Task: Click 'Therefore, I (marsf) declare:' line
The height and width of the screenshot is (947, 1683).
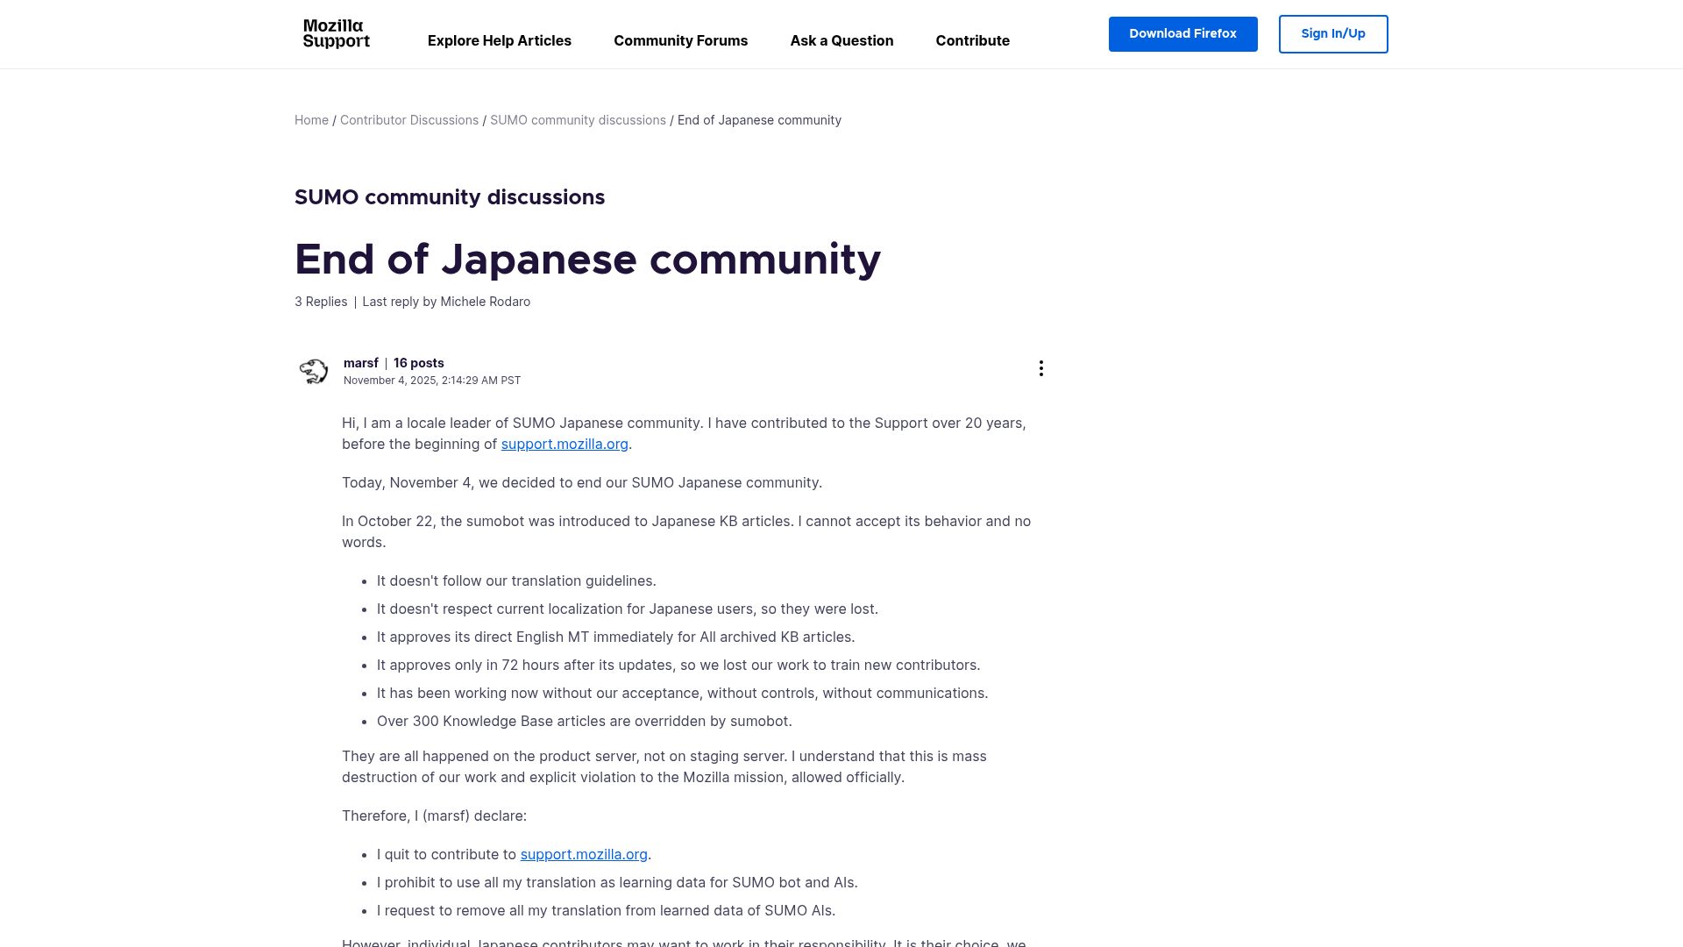Action: pos(434,815)
